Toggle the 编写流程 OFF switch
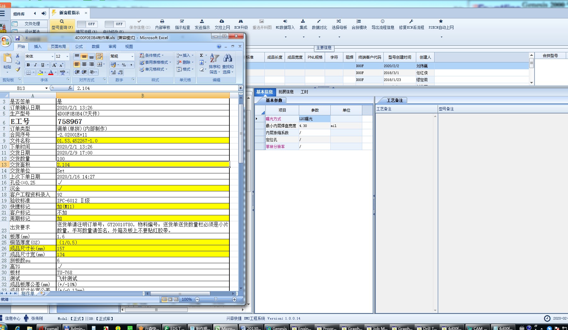568x330 pixels. tap(87, 24)
